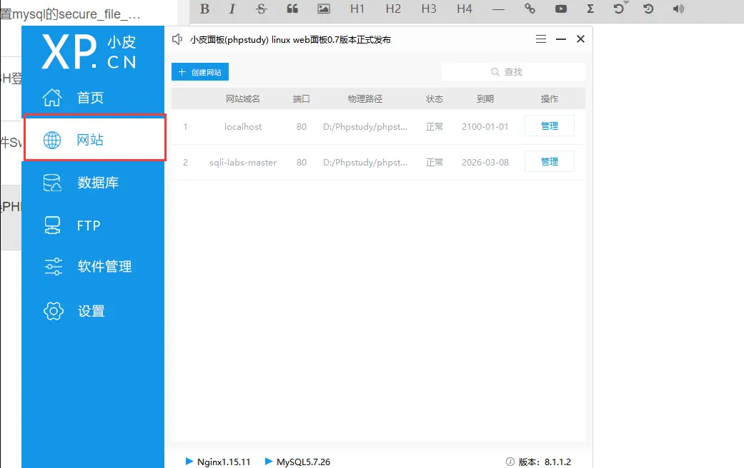Apply H4 heading in editor toolbar
This screenshot has height=468, width=744.
(465, 9)
